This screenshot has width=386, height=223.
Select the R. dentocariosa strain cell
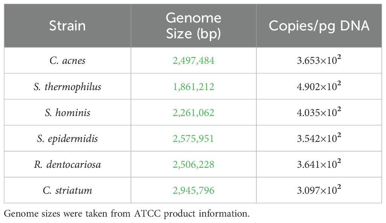(x=67, y=164)
